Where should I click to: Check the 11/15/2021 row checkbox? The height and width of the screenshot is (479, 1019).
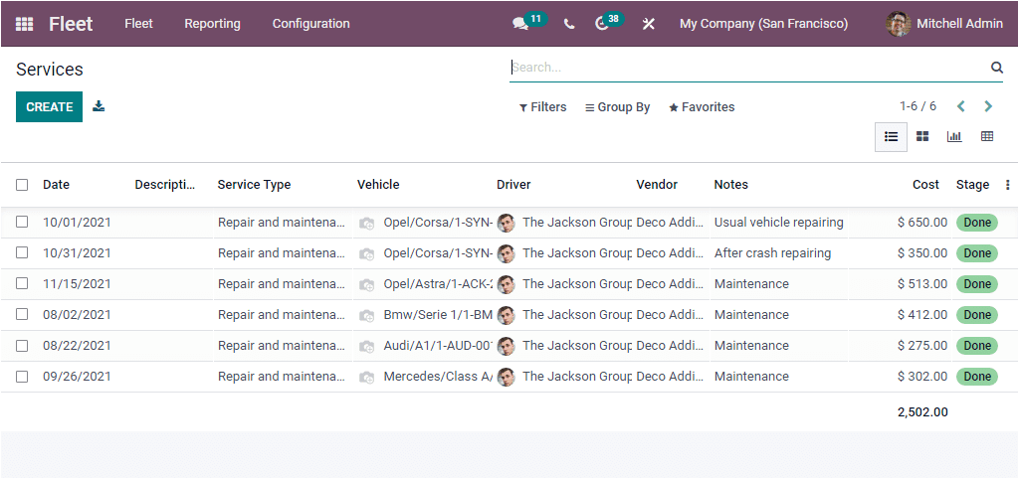22,283
